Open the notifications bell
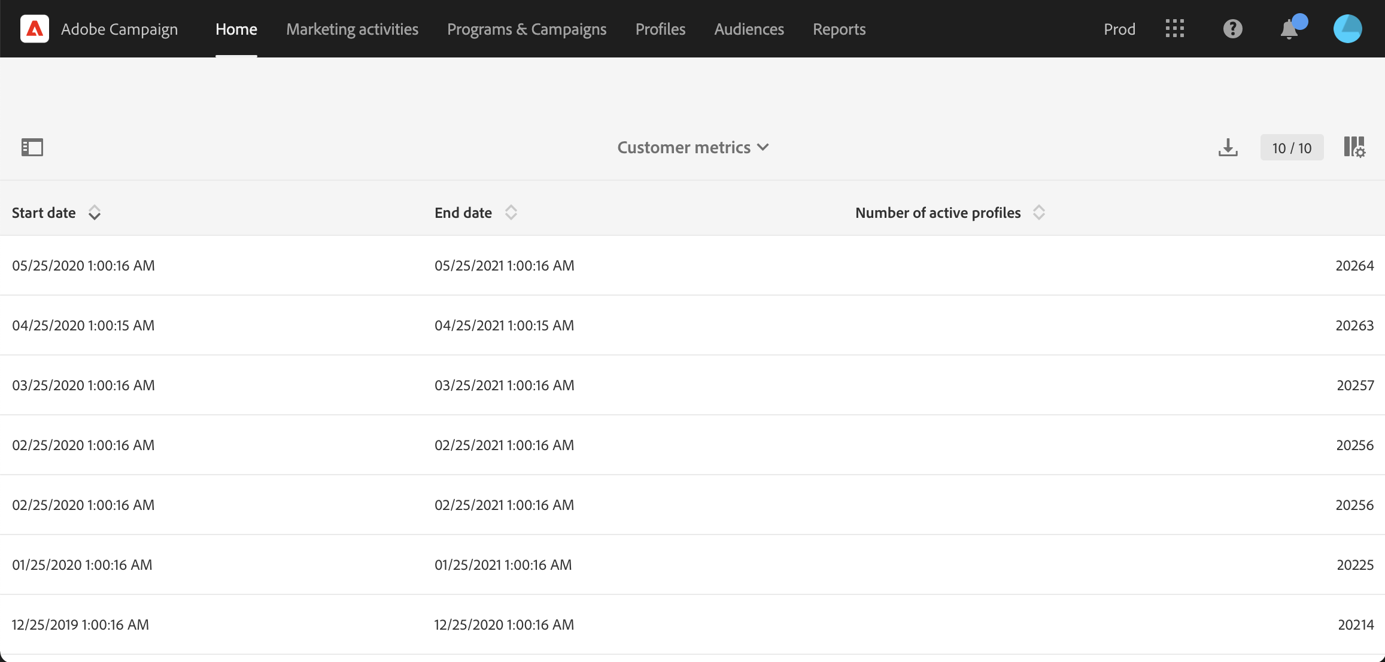Viewport: 1385px width, 662px height. 1289,29
